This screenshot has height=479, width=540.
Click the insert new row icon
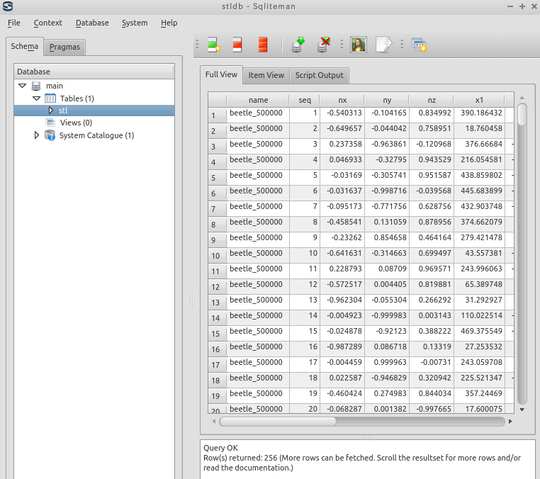(x=213, y=45)
